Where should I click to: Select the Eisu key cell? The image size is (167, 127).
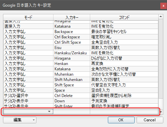click(x=71, y=48)
